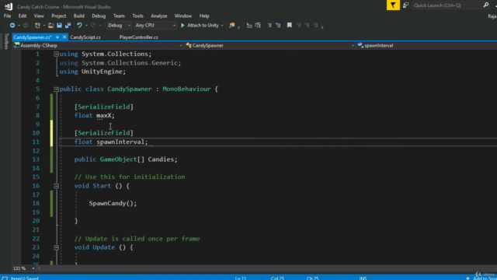Viewport: 497px width, 280px height.
Task: Click the SpawnCandy(); call on line 18
Action: tap(113, 204)
